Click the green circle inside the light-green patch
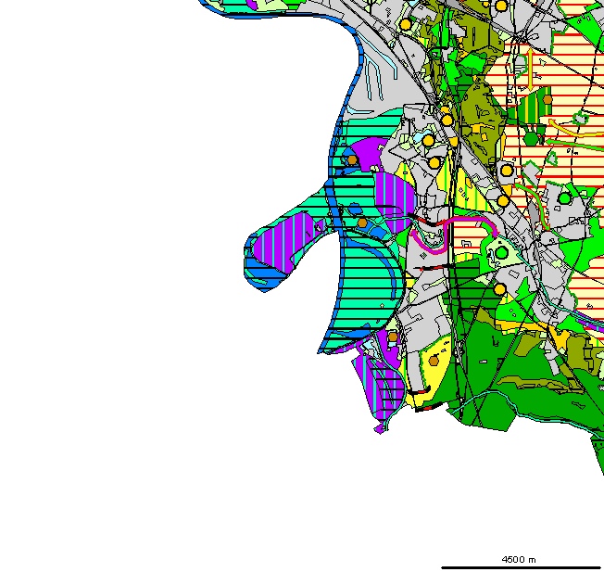Screen dimensions: 604x572 (501, 253)
